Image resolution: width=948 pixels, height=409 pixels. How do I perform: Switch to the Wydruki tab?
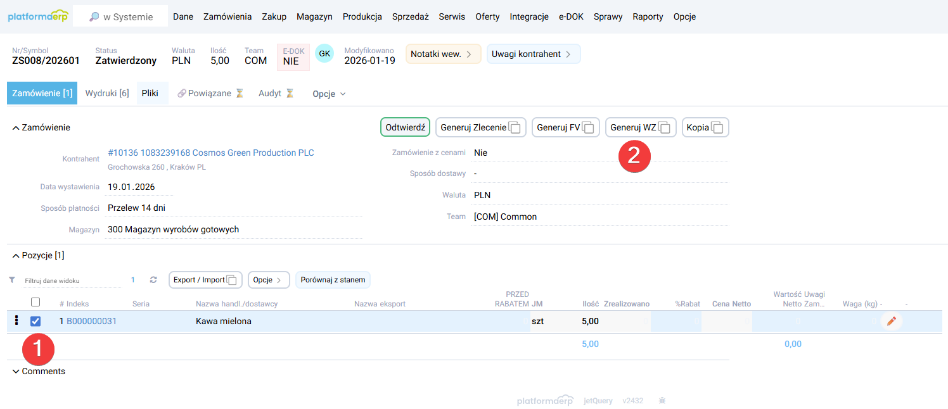point(106,92)
